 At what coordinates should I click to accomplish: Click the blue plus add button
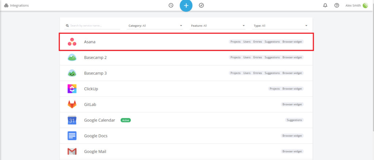pyautogui.click(x=186, y=5)
